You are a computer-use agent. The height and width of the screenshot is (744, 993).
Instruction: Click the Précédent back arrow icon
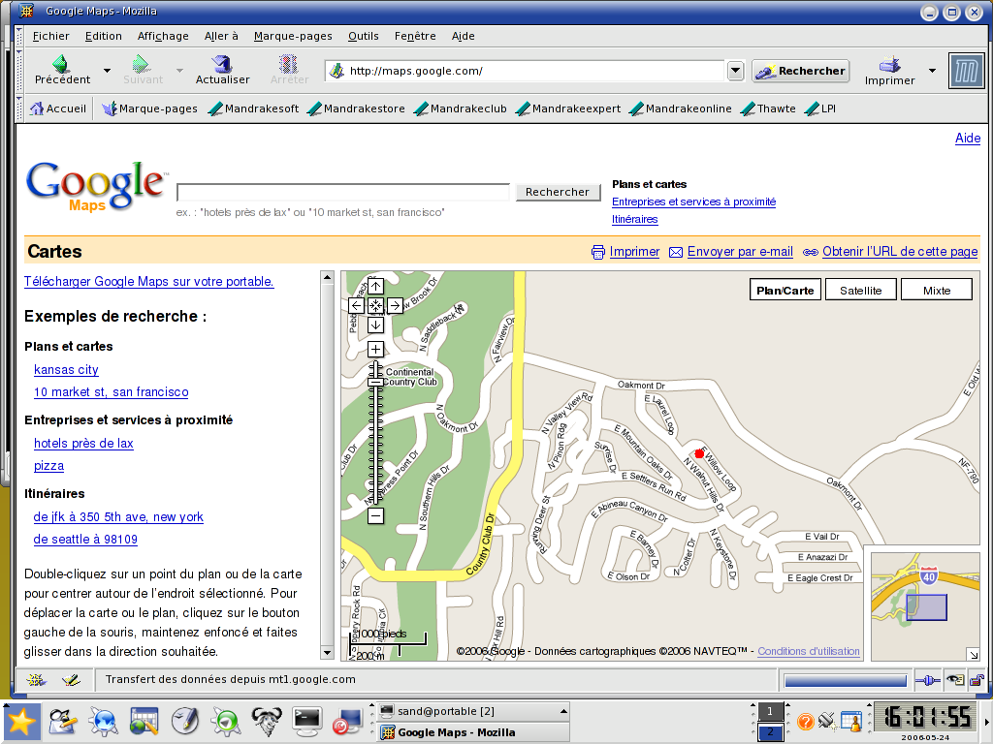pyautogui.click(x=61, y=63)
